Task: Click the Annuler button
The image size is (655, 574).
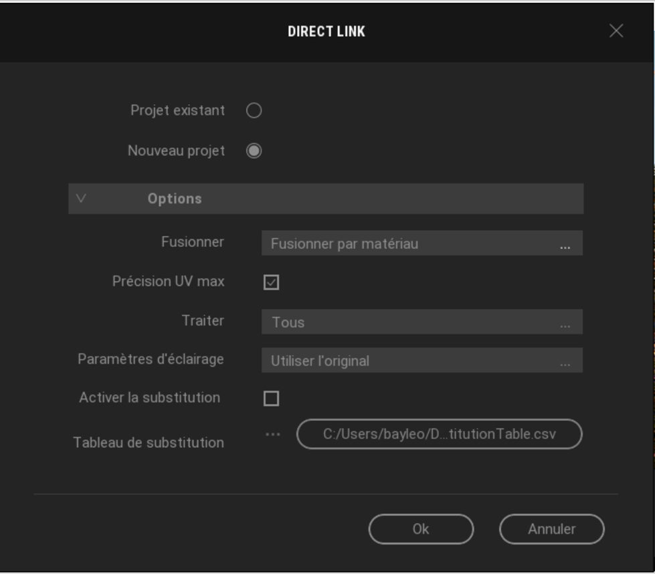Action: tap(551, 529)
